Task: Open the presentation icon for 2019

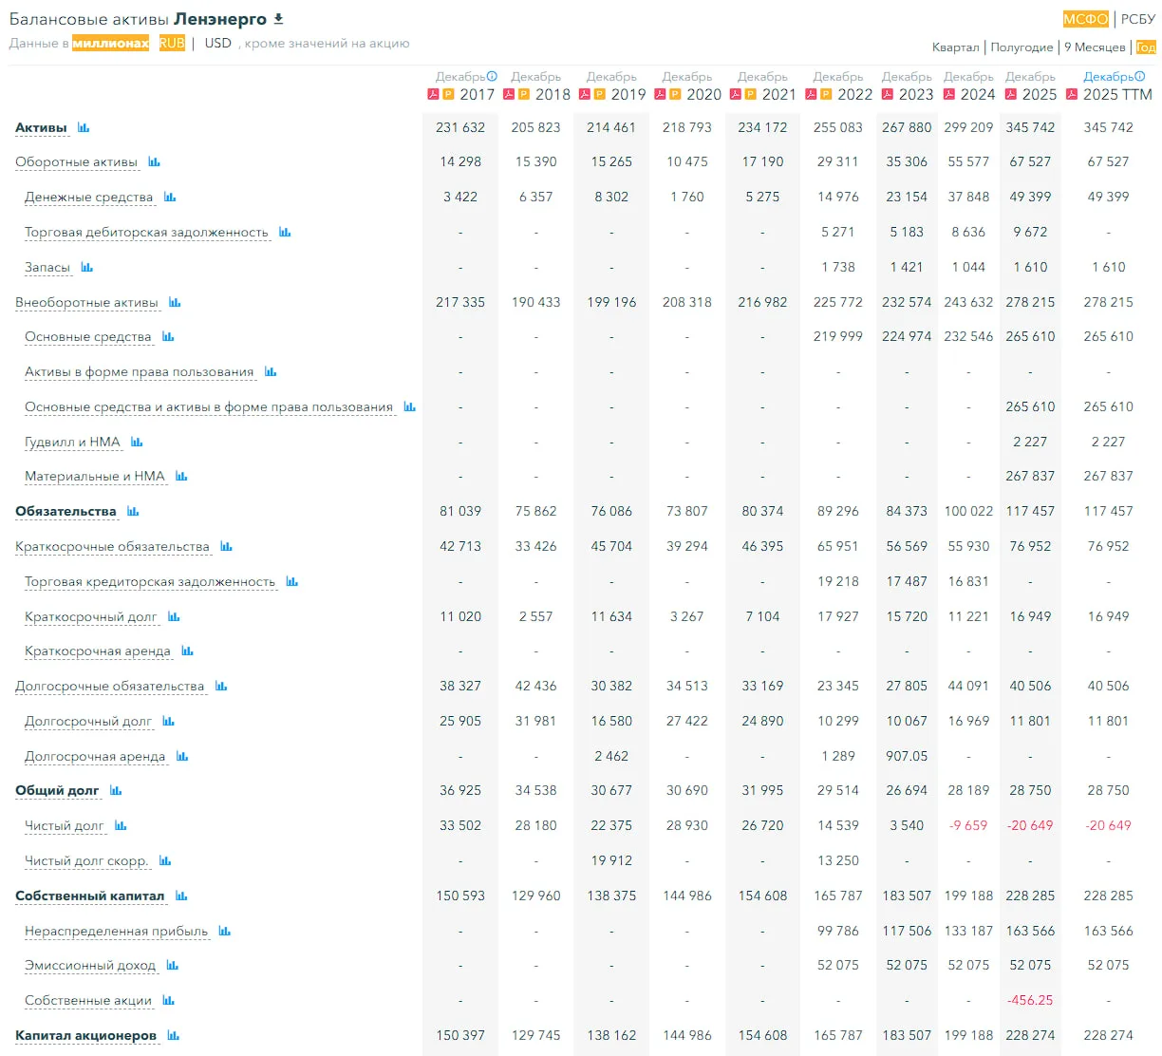Action: pos(599,94)
